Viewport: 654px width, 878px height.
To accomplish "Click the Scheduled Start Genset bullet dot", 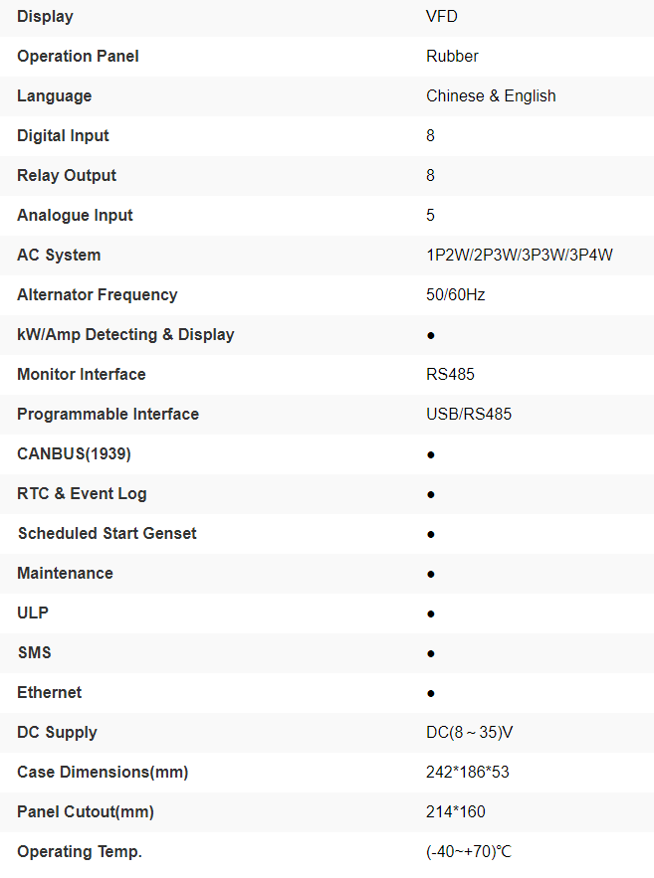I will 431,534.
